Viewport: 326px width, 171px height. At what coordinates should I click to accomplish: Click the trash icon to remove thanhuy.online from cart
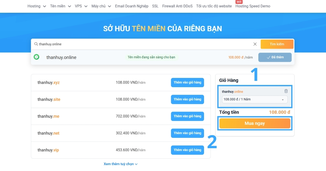(286, 91)
